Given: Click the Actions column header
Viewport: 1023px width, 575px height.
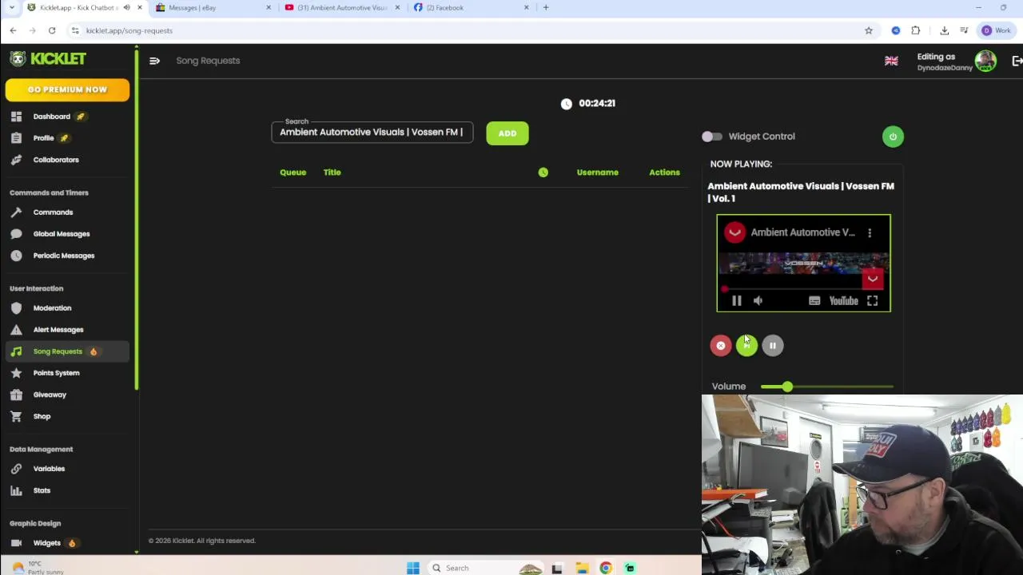Looking at the screenshot, I should tap(664, 172).
